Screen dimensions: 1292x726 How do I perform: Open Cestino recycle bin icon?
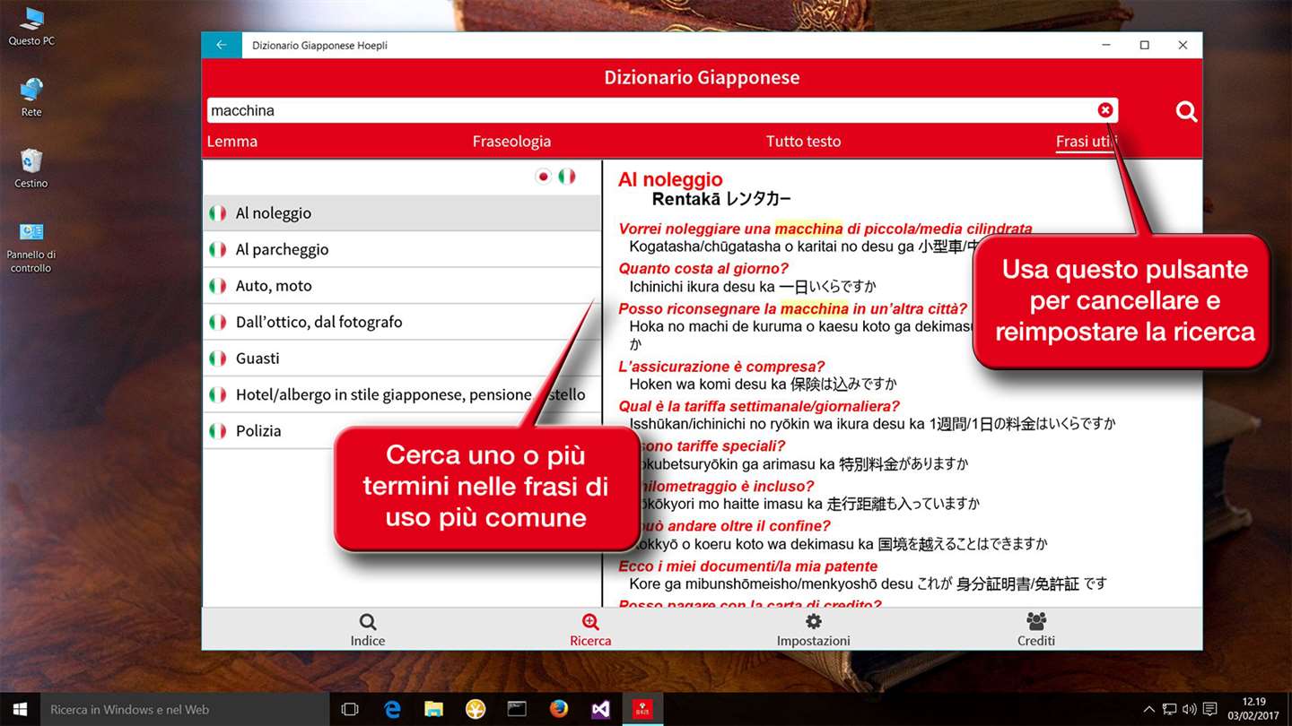[31, 169]
